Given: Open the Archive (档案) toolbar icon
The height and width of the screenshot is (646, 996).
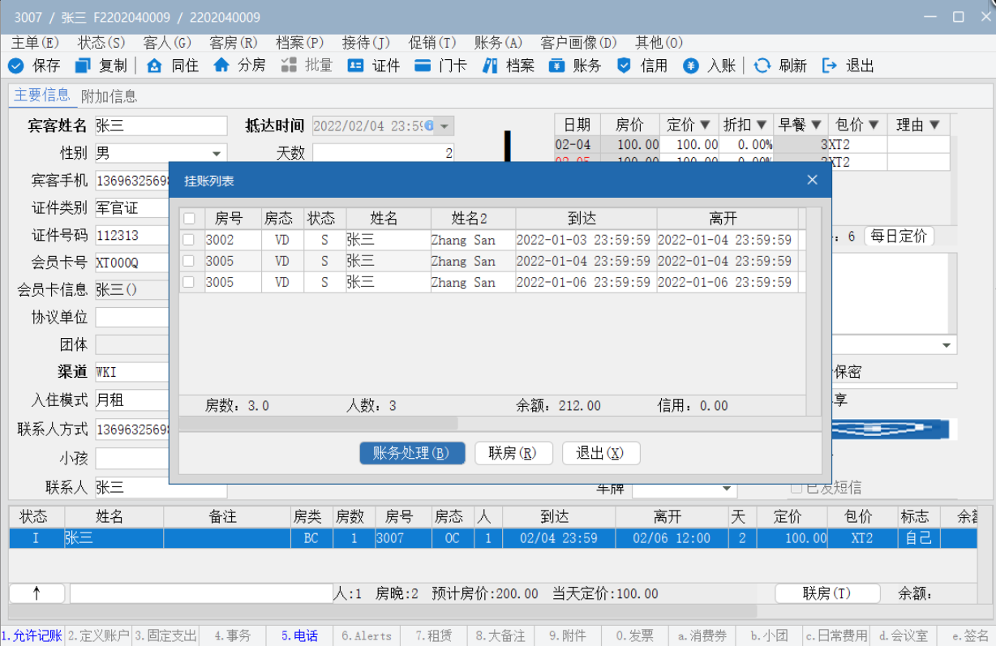Looking at the screenshot, I should (x=490, y=66).
